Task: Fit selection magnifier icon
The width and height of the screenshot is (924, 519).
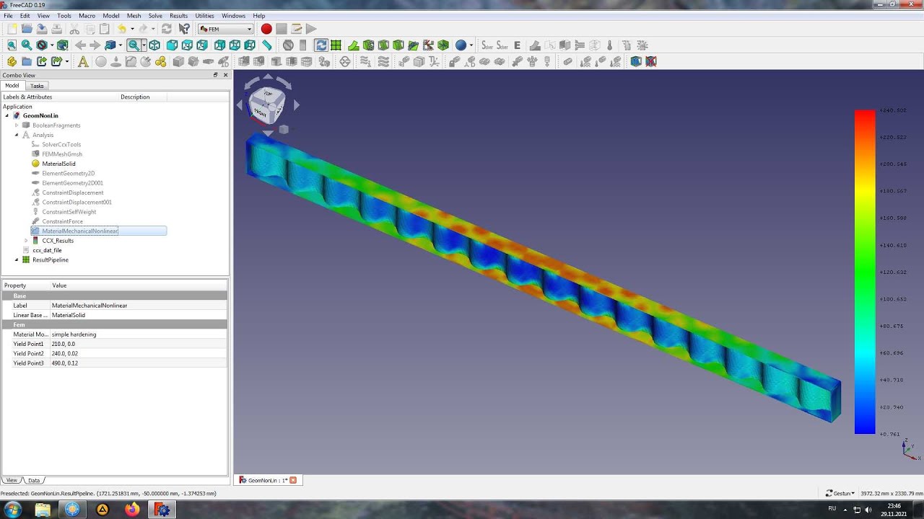Action: click(27, 45)
